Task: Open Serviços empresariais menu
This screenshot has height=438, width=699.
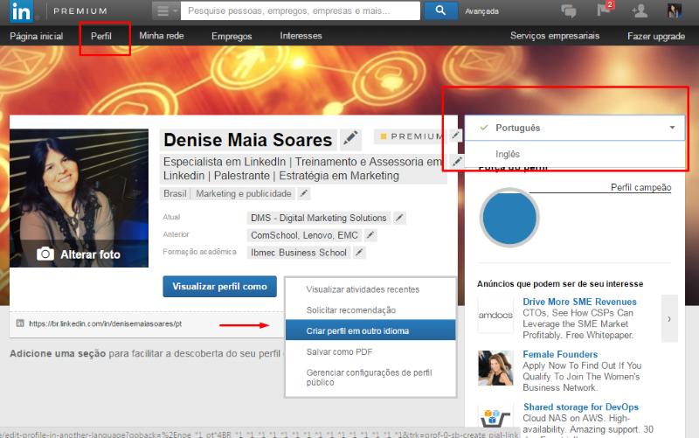Action: [555, 36]
